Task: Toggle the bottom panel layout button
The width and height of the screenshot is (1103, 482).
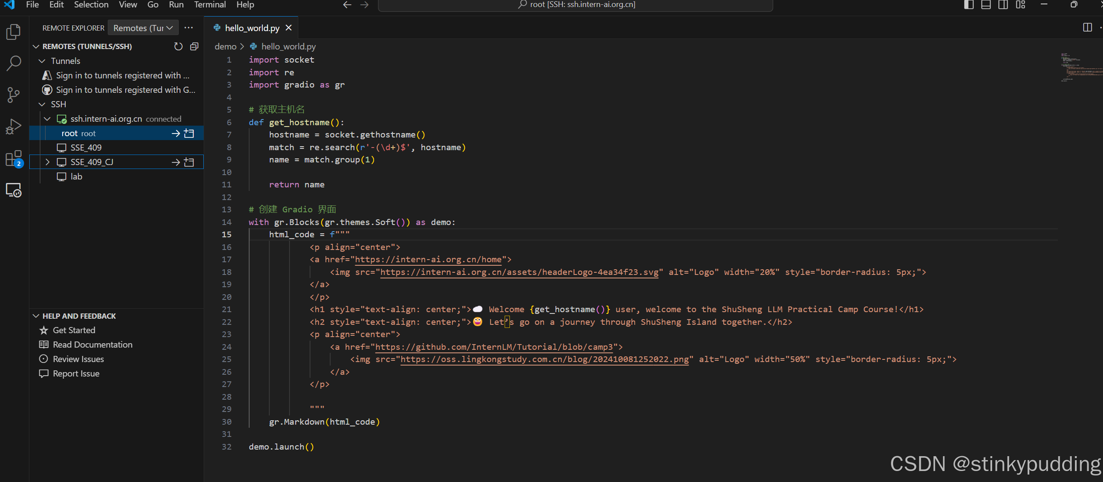Action: tap(986, 5)
